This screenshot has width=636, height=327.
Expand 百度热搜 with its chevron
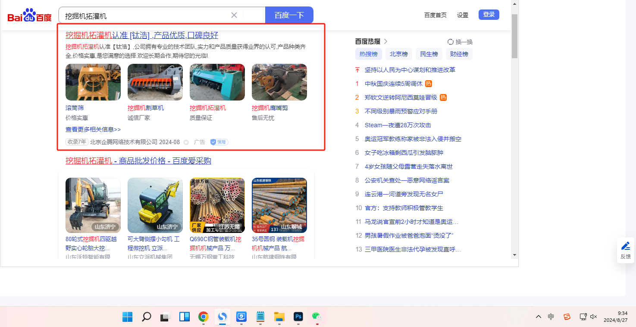[x=386, y=41]
